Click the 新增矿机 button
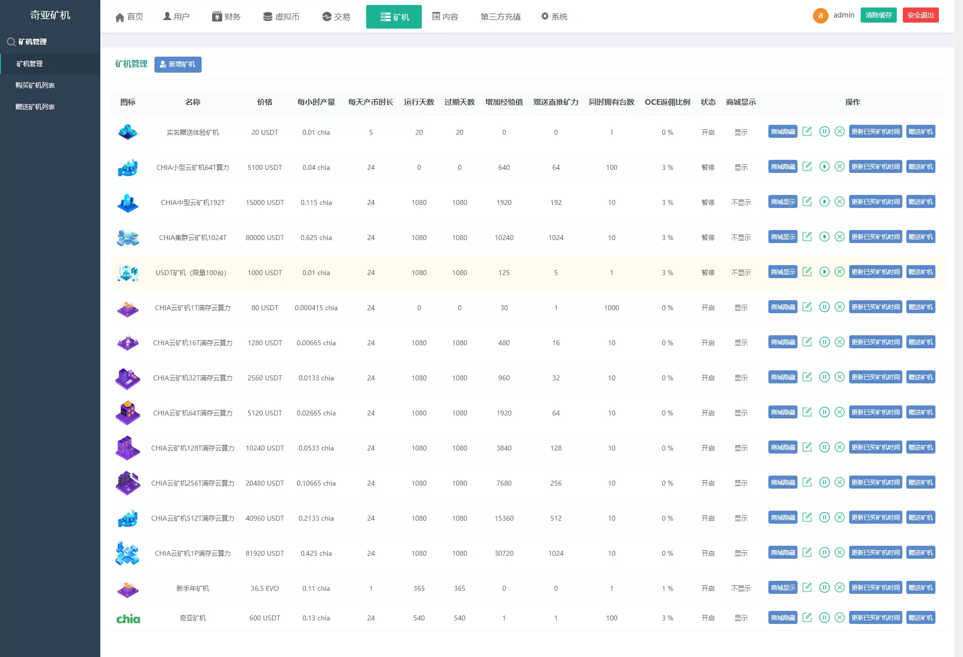 pos(178,64)
